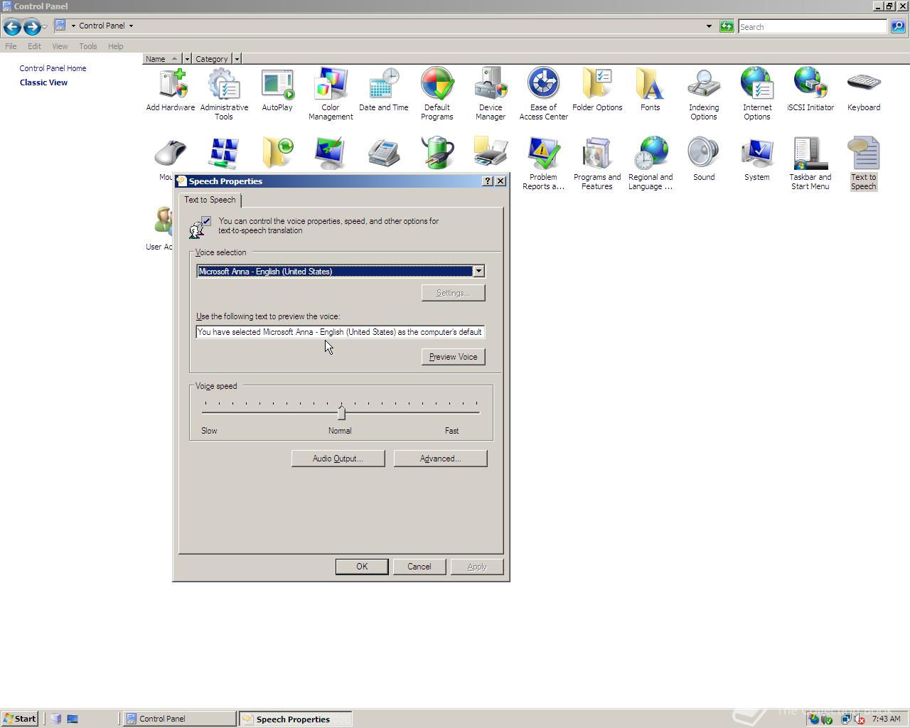Open the address bar previous locations dropdown
Image resolution: width=910 pixels, height=728 pixels.
tap(709, 26)
